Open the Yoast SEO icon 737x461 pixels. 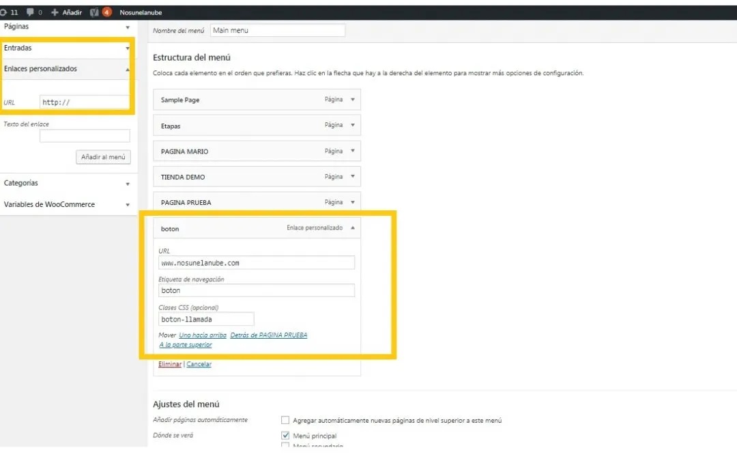(x=94, y=12)
